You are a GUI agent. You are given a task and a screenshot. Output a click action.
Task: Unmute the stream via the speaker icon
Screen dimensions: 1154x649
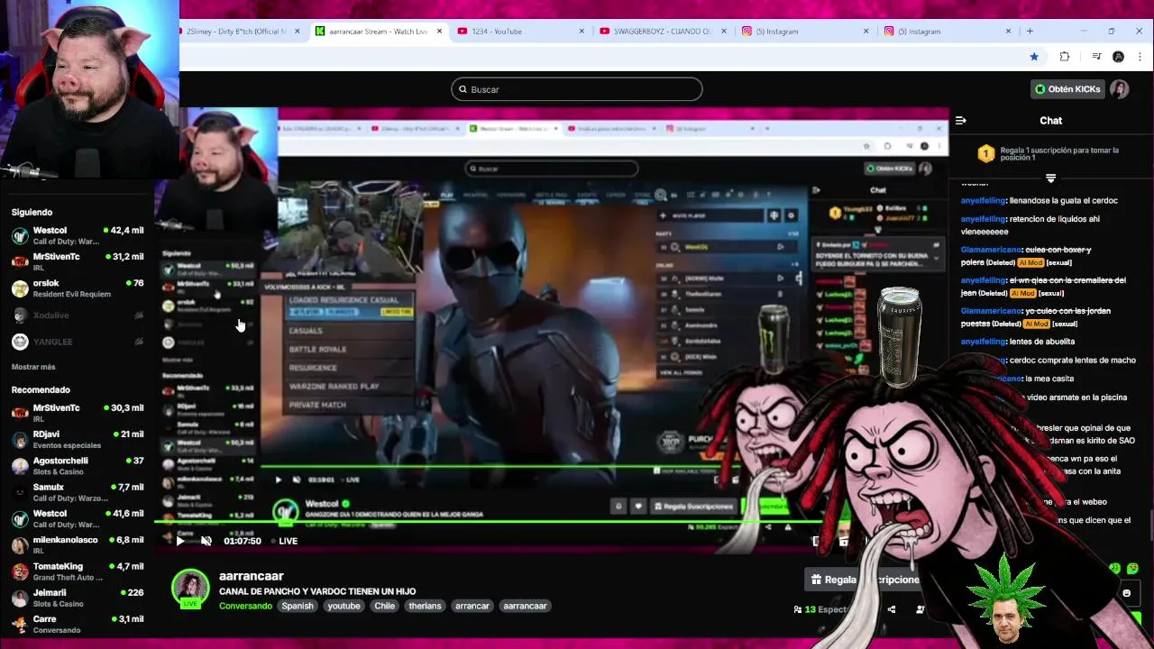[x=206, y=541]
